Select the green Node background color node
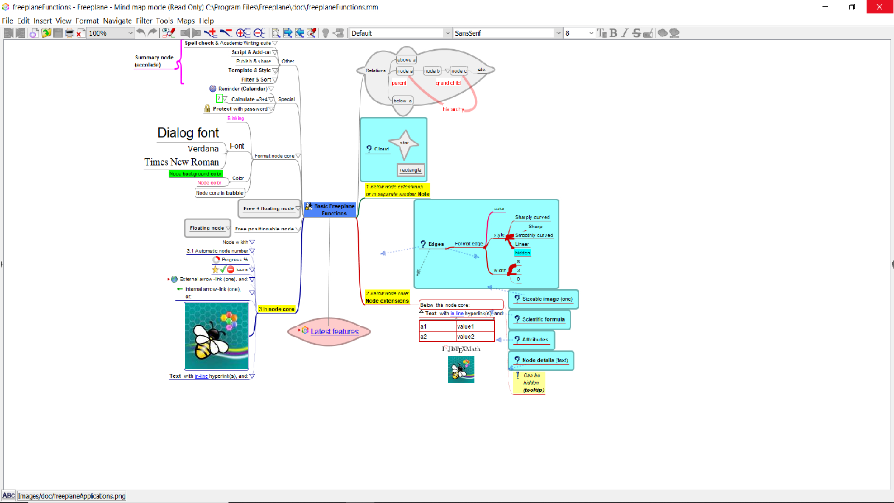The image size is (894, 503). coord(196,174)
